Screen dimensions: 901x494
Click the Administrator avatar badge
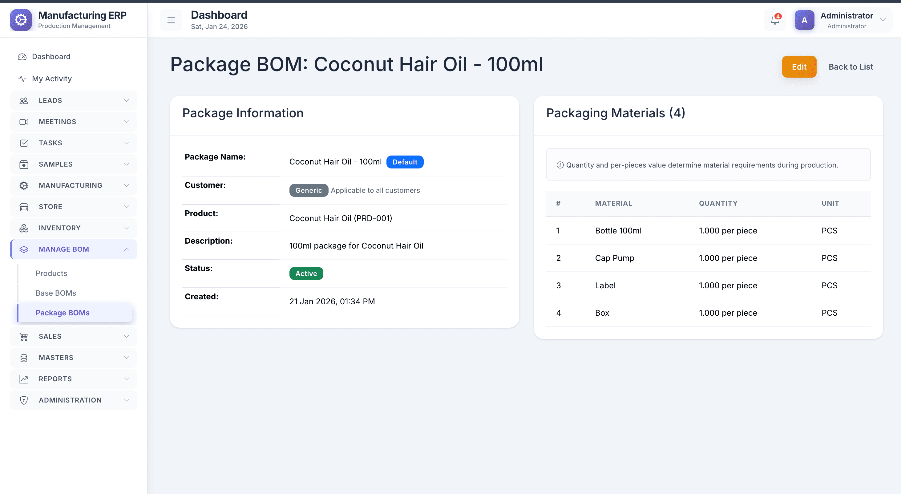coord(804,20)
